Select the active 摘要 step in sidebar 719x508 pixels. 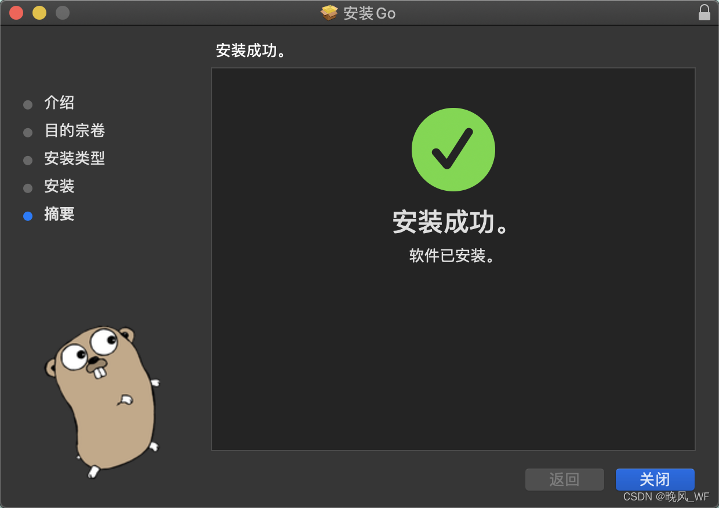59,214
